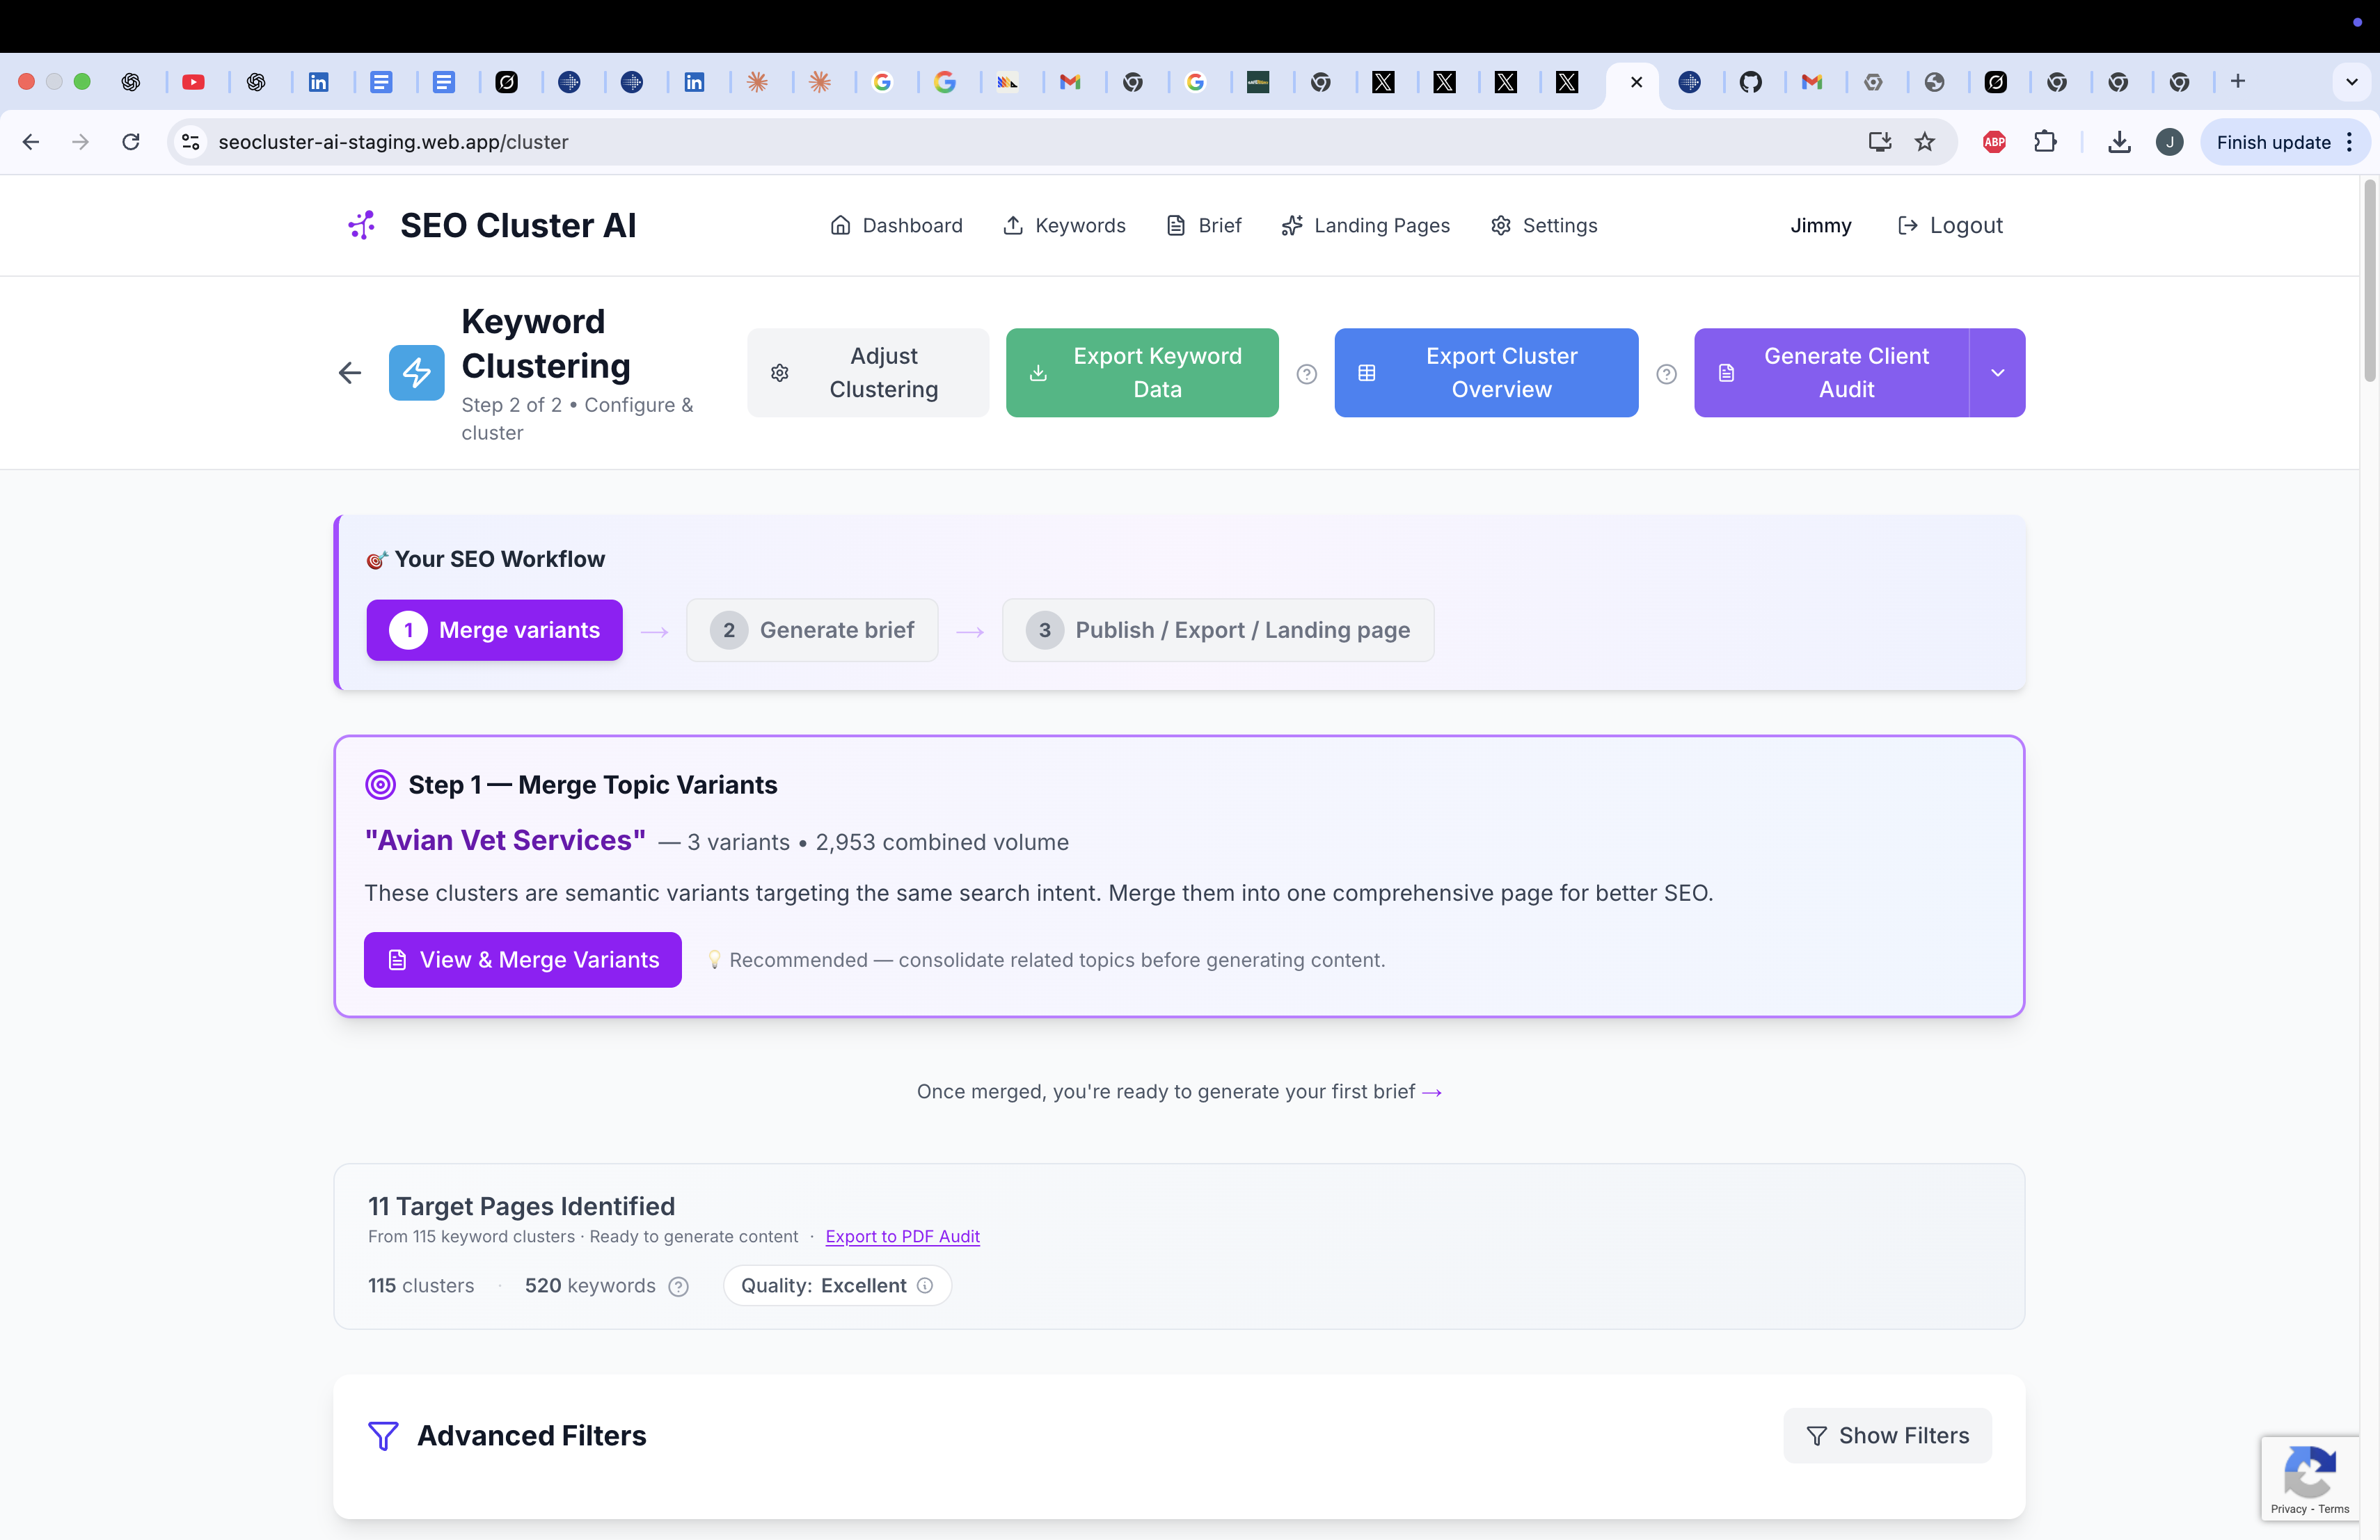Click the back arrow beside Keyword Clustering
This screenshot has height=1540, width=2380.
[x=349, y=373]
